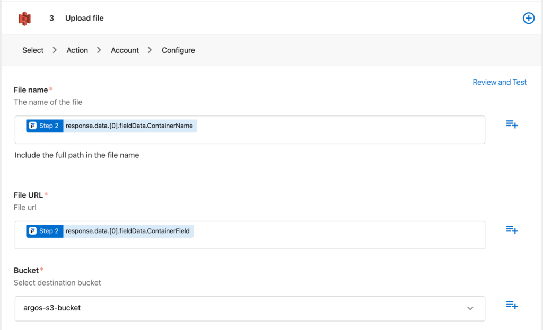Screen dimensions: 543x330
Task: Add a step with the plus circle icon
Action: point(528,19)
